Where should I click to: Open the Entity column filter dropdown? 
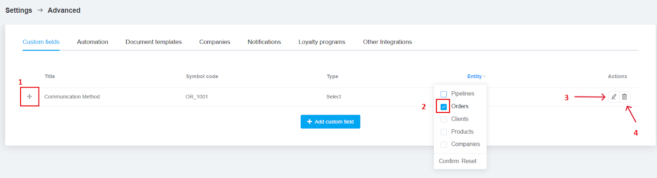476,77
